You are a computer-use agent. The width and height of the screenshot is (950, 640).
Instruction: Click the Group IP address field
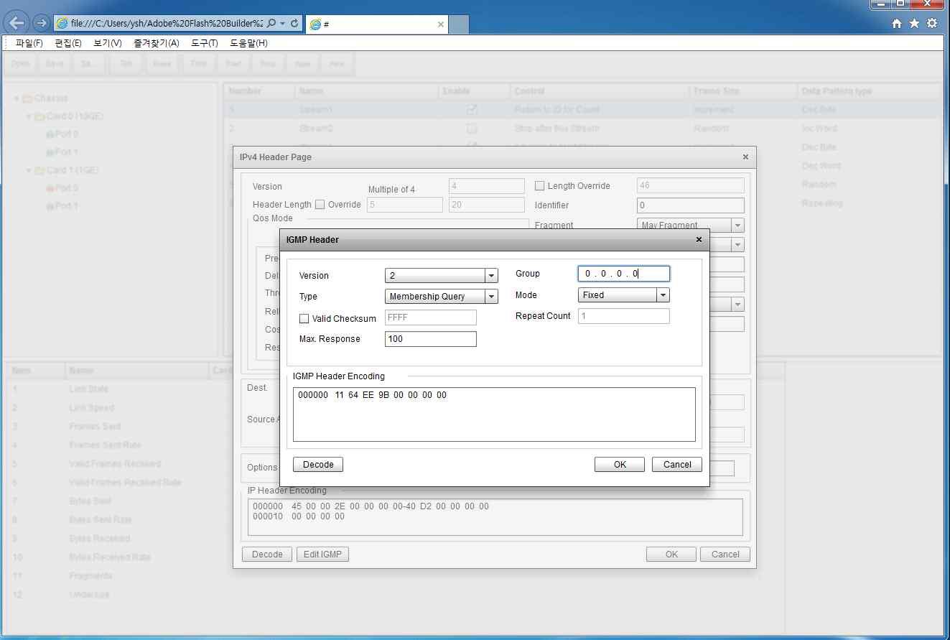[x=624, y=274]
